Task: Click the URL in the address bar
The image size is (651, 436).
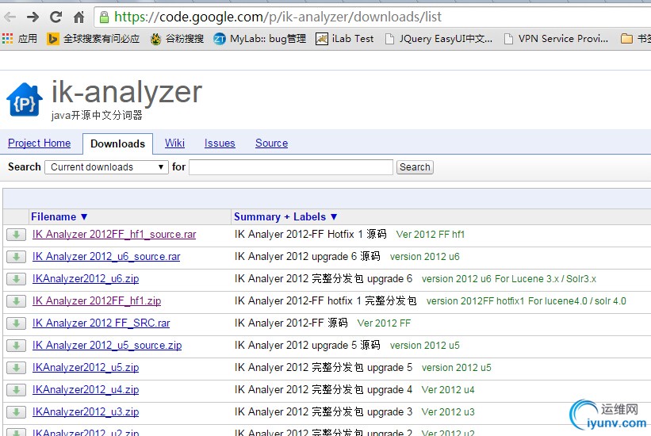Action: 278,17
